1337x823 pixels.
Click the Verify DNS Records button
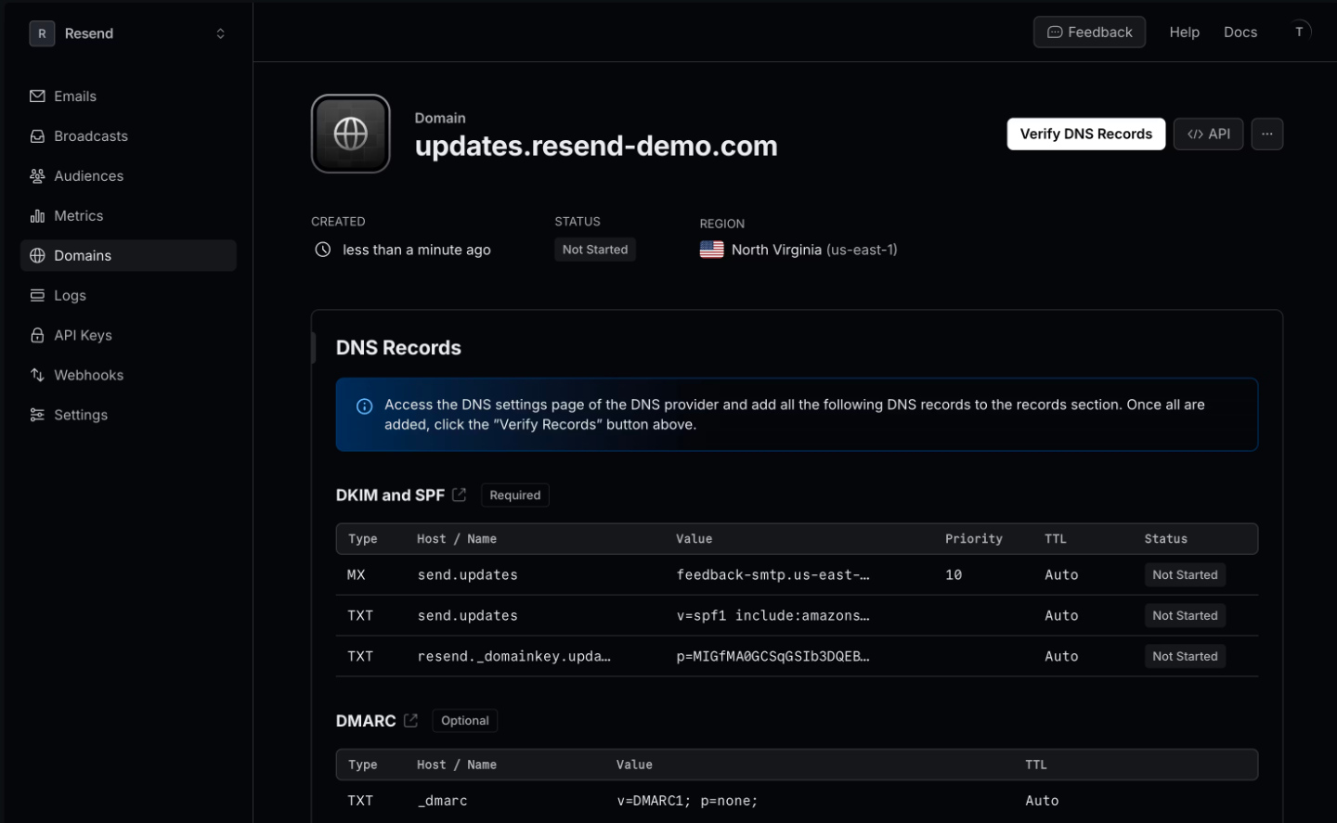coord(1085,133)
